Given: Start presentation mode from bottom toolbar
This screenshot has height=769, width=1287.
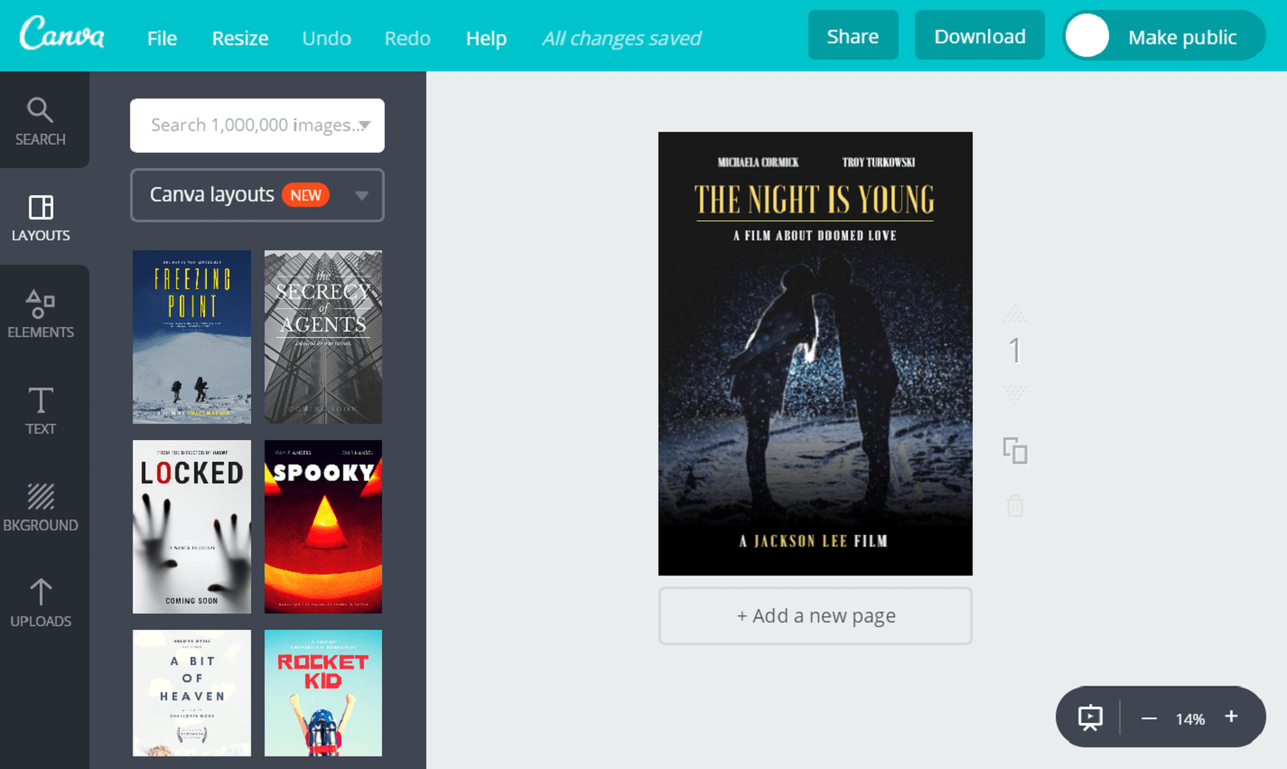Looking at the screenshot, I should (1089, 717).
